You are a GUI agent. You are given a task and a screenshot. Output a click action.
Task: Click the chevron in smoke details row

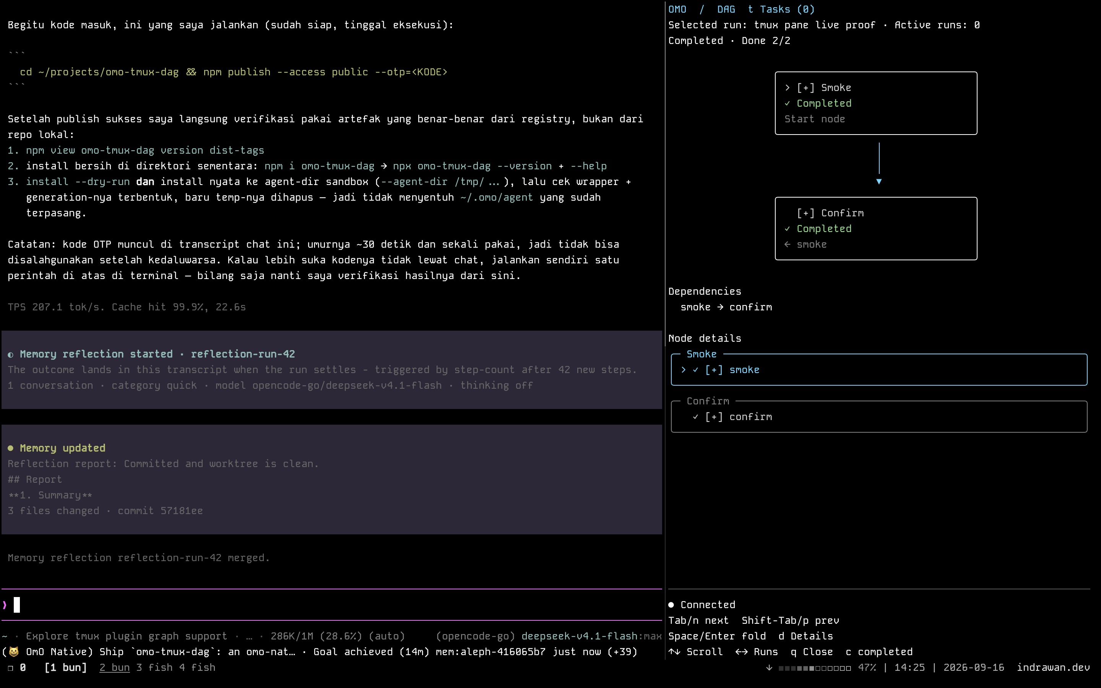[x=684, y=370]
